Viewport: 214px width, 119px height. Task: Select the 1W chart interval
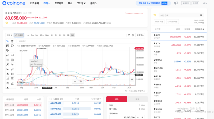pos(72,35)
